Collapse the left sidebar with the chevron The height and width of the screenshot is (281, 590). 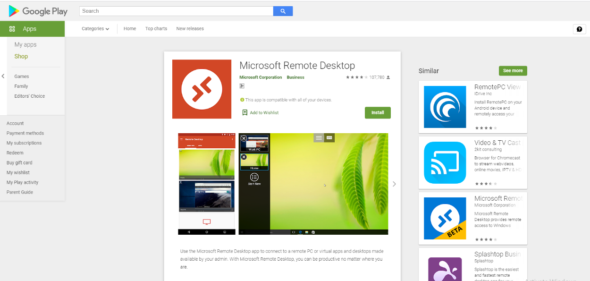click(x=3, y=76)
